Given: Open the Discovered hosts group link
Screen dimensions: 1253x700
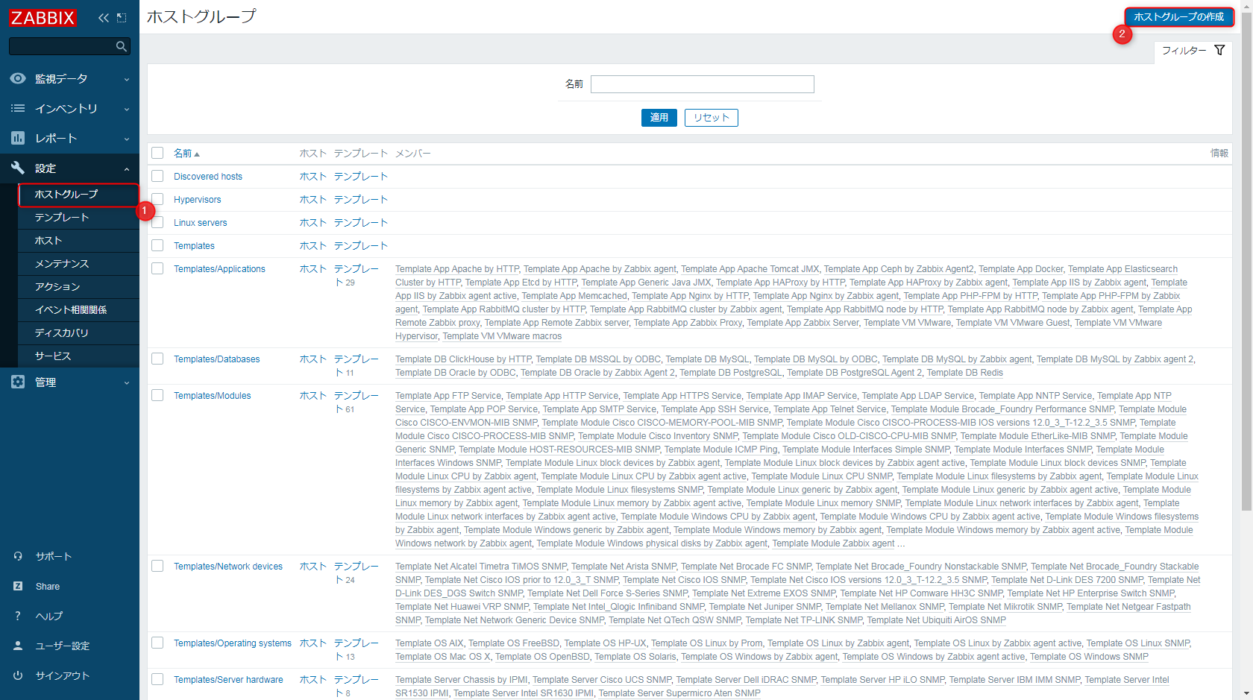Looking at the screenshot, I should pyautogui.click(x=208, y=177).
